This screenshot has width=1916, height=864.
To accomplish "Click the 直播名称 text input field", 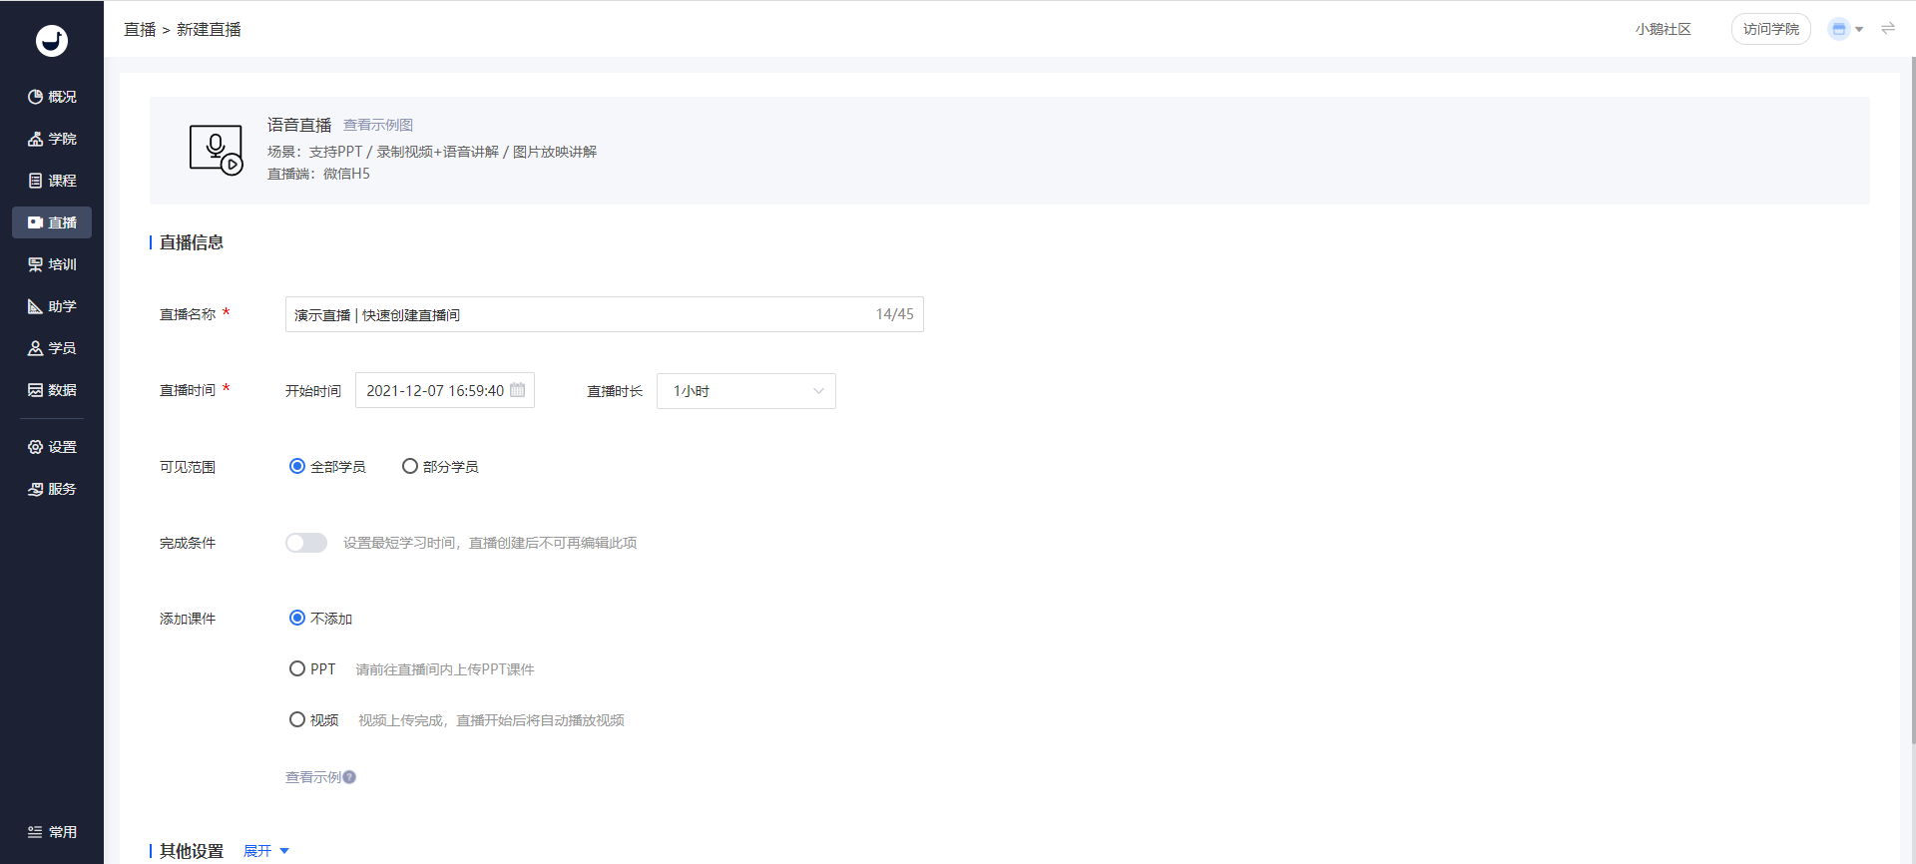I will (x=605, y=314).
